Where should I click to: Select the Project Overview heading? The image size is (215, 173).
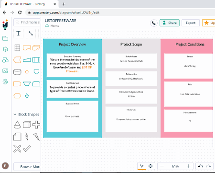[72, 44]
